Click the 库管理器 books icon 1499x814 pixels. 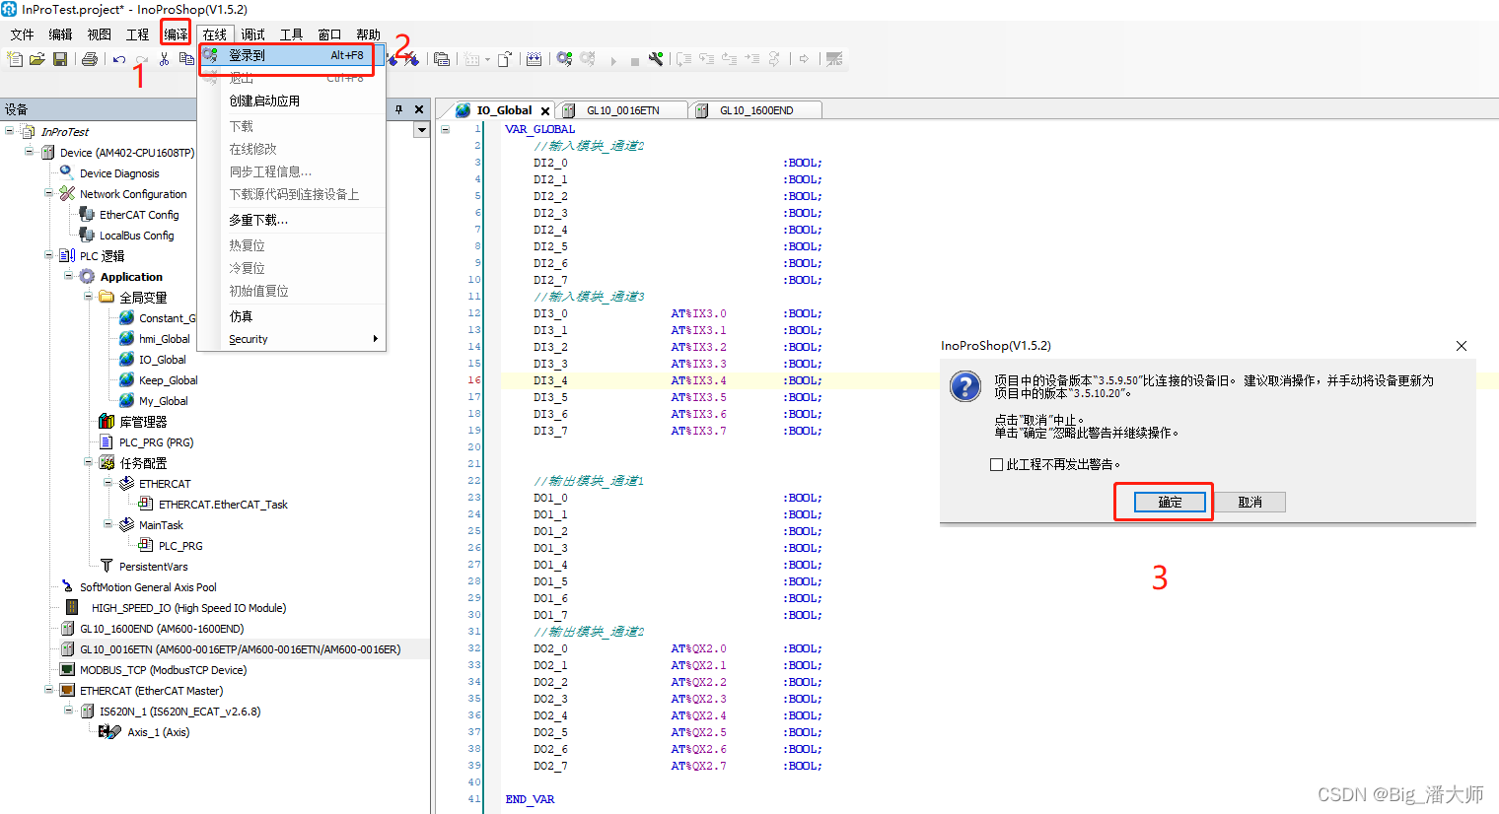pos(107,421)
